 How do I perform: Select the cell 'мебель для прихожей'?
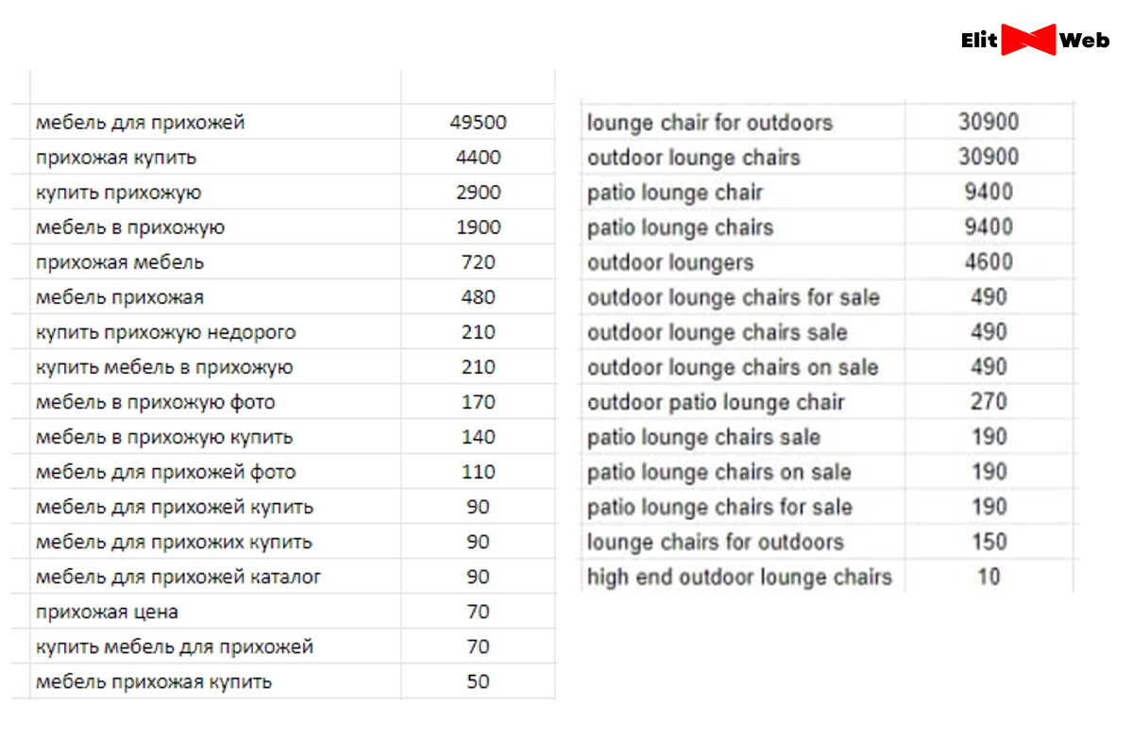tap(216, 123)
